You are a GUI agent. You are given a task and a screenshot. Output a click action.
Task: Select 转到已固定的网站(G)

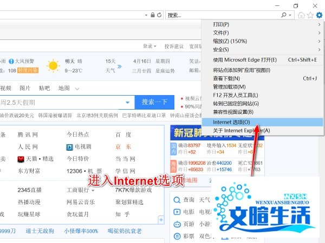point(262,104)
